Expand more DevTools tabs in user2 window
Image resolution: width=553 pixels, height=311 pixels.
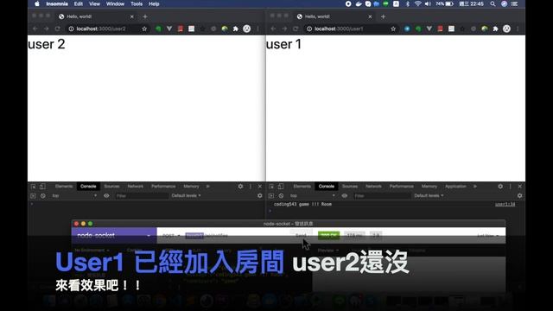207,187
